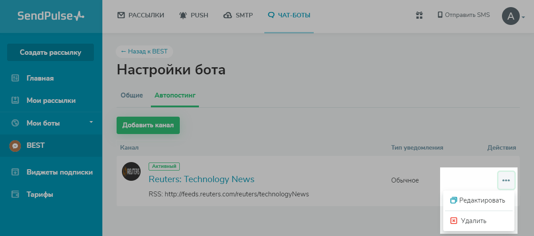Open the Главная sidebar section
This screenshot has height=236, width=534.
(x=40, y=78)
